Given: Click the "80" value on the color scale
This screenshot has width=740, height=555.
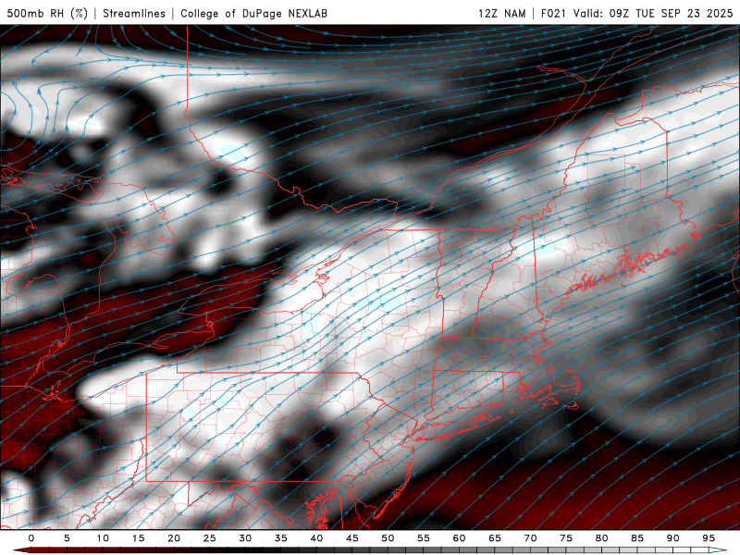Looking at the screenshot, I should coord(601,538).
